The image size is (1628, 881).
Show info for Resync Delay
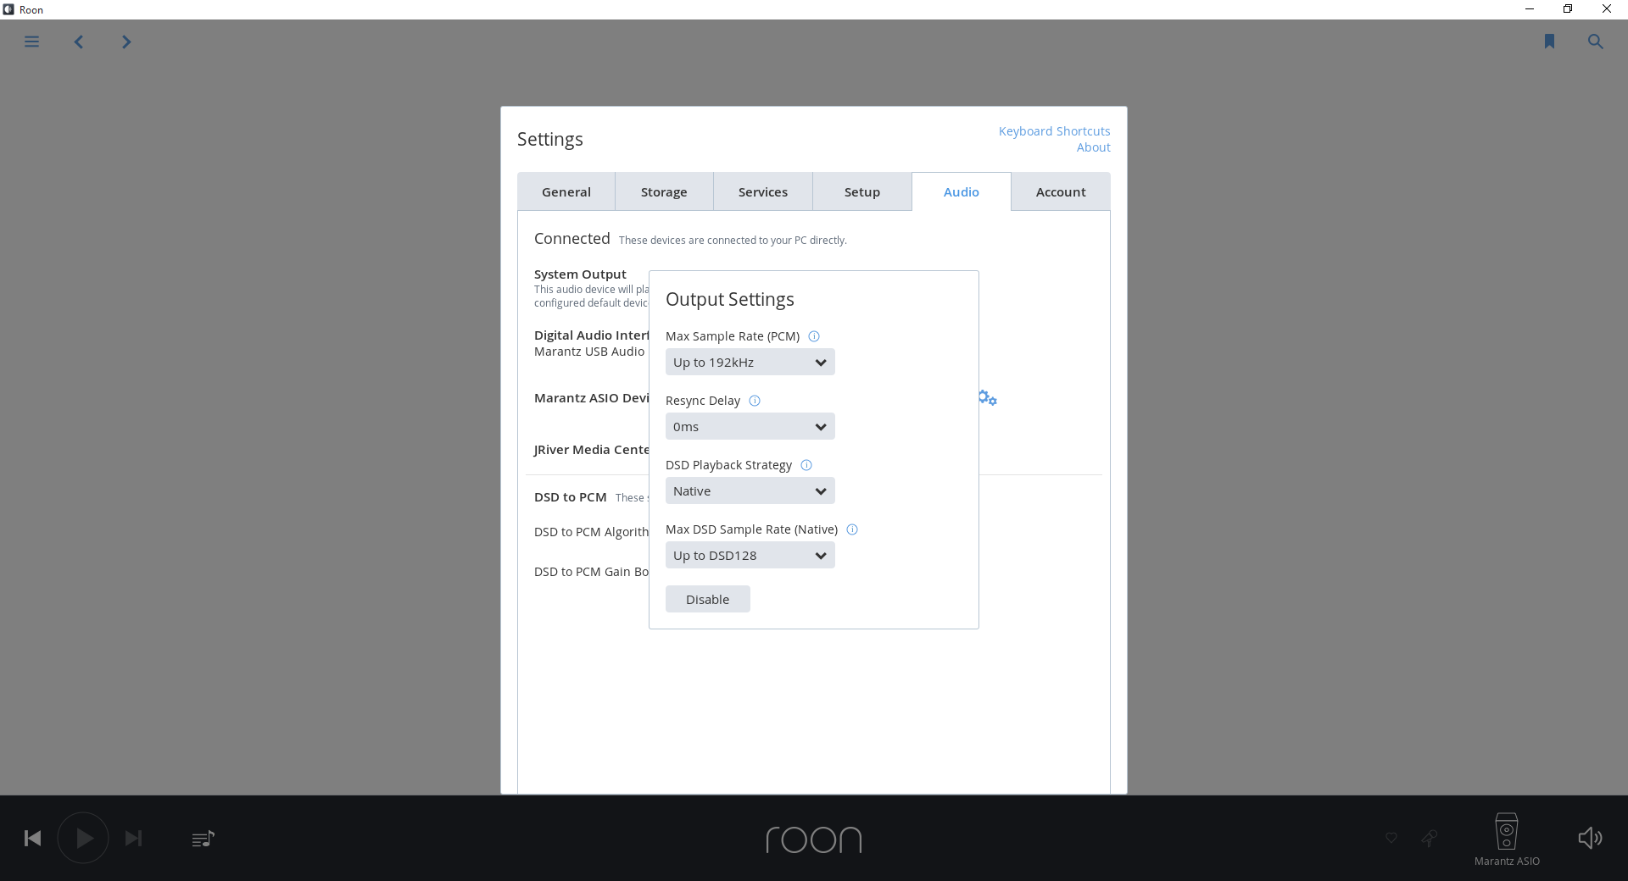click(x=755, y=401)
